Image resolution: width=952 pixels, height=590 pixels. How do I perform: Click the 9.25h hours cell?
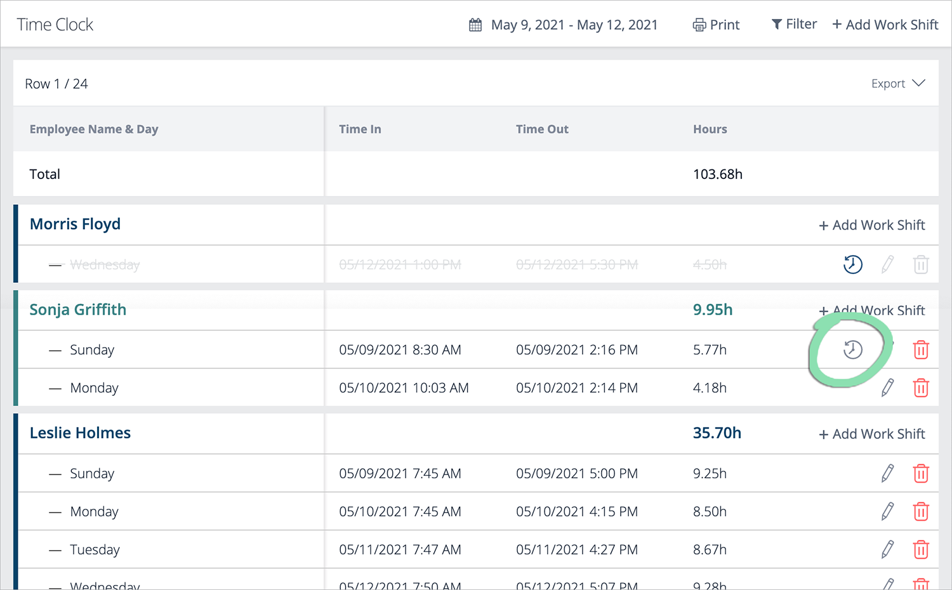coord(710,473)
